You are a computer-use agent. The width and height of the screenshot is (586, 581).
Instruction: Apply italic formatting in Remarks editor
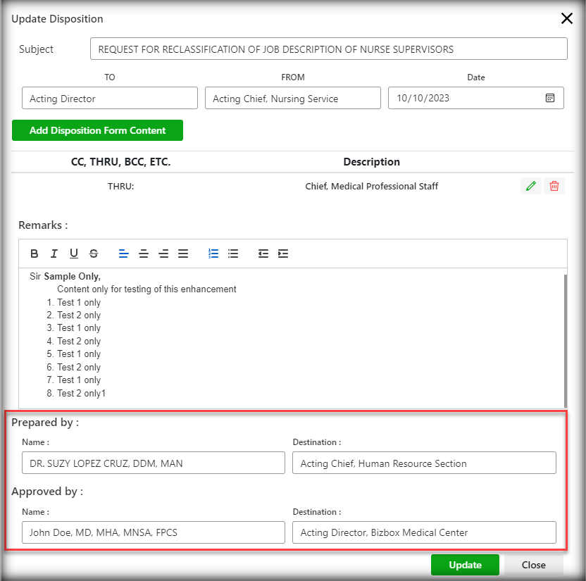[x=54, y=254]
